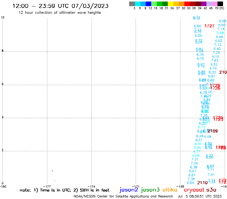Click the 7.31 wave height value

[195, 159]
